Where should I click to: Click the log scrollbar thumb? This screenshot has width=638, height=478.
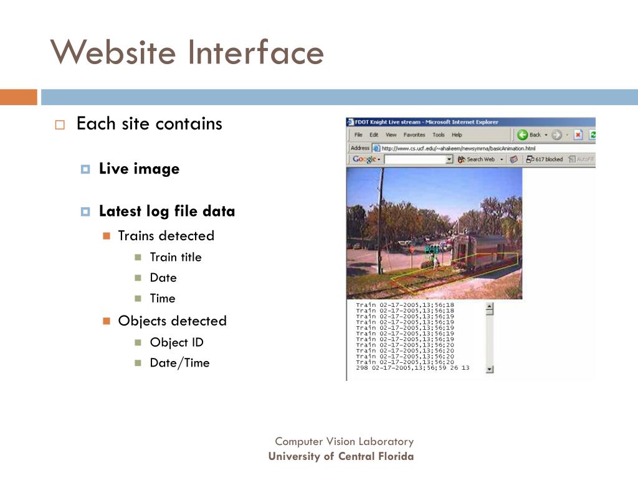[490, 312]
